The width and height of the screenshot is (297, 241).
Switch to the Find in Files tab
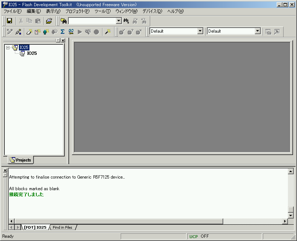(x=63, y=227)
